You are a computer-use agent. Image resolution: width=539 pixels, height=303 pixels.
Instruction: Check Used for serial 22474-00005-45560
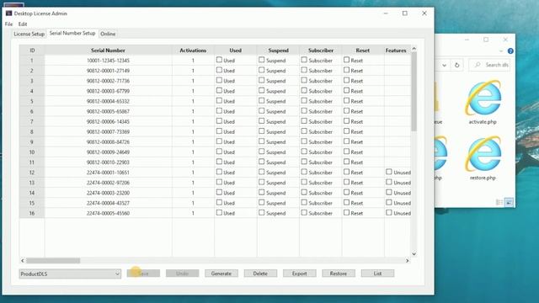tap(219, 213)
